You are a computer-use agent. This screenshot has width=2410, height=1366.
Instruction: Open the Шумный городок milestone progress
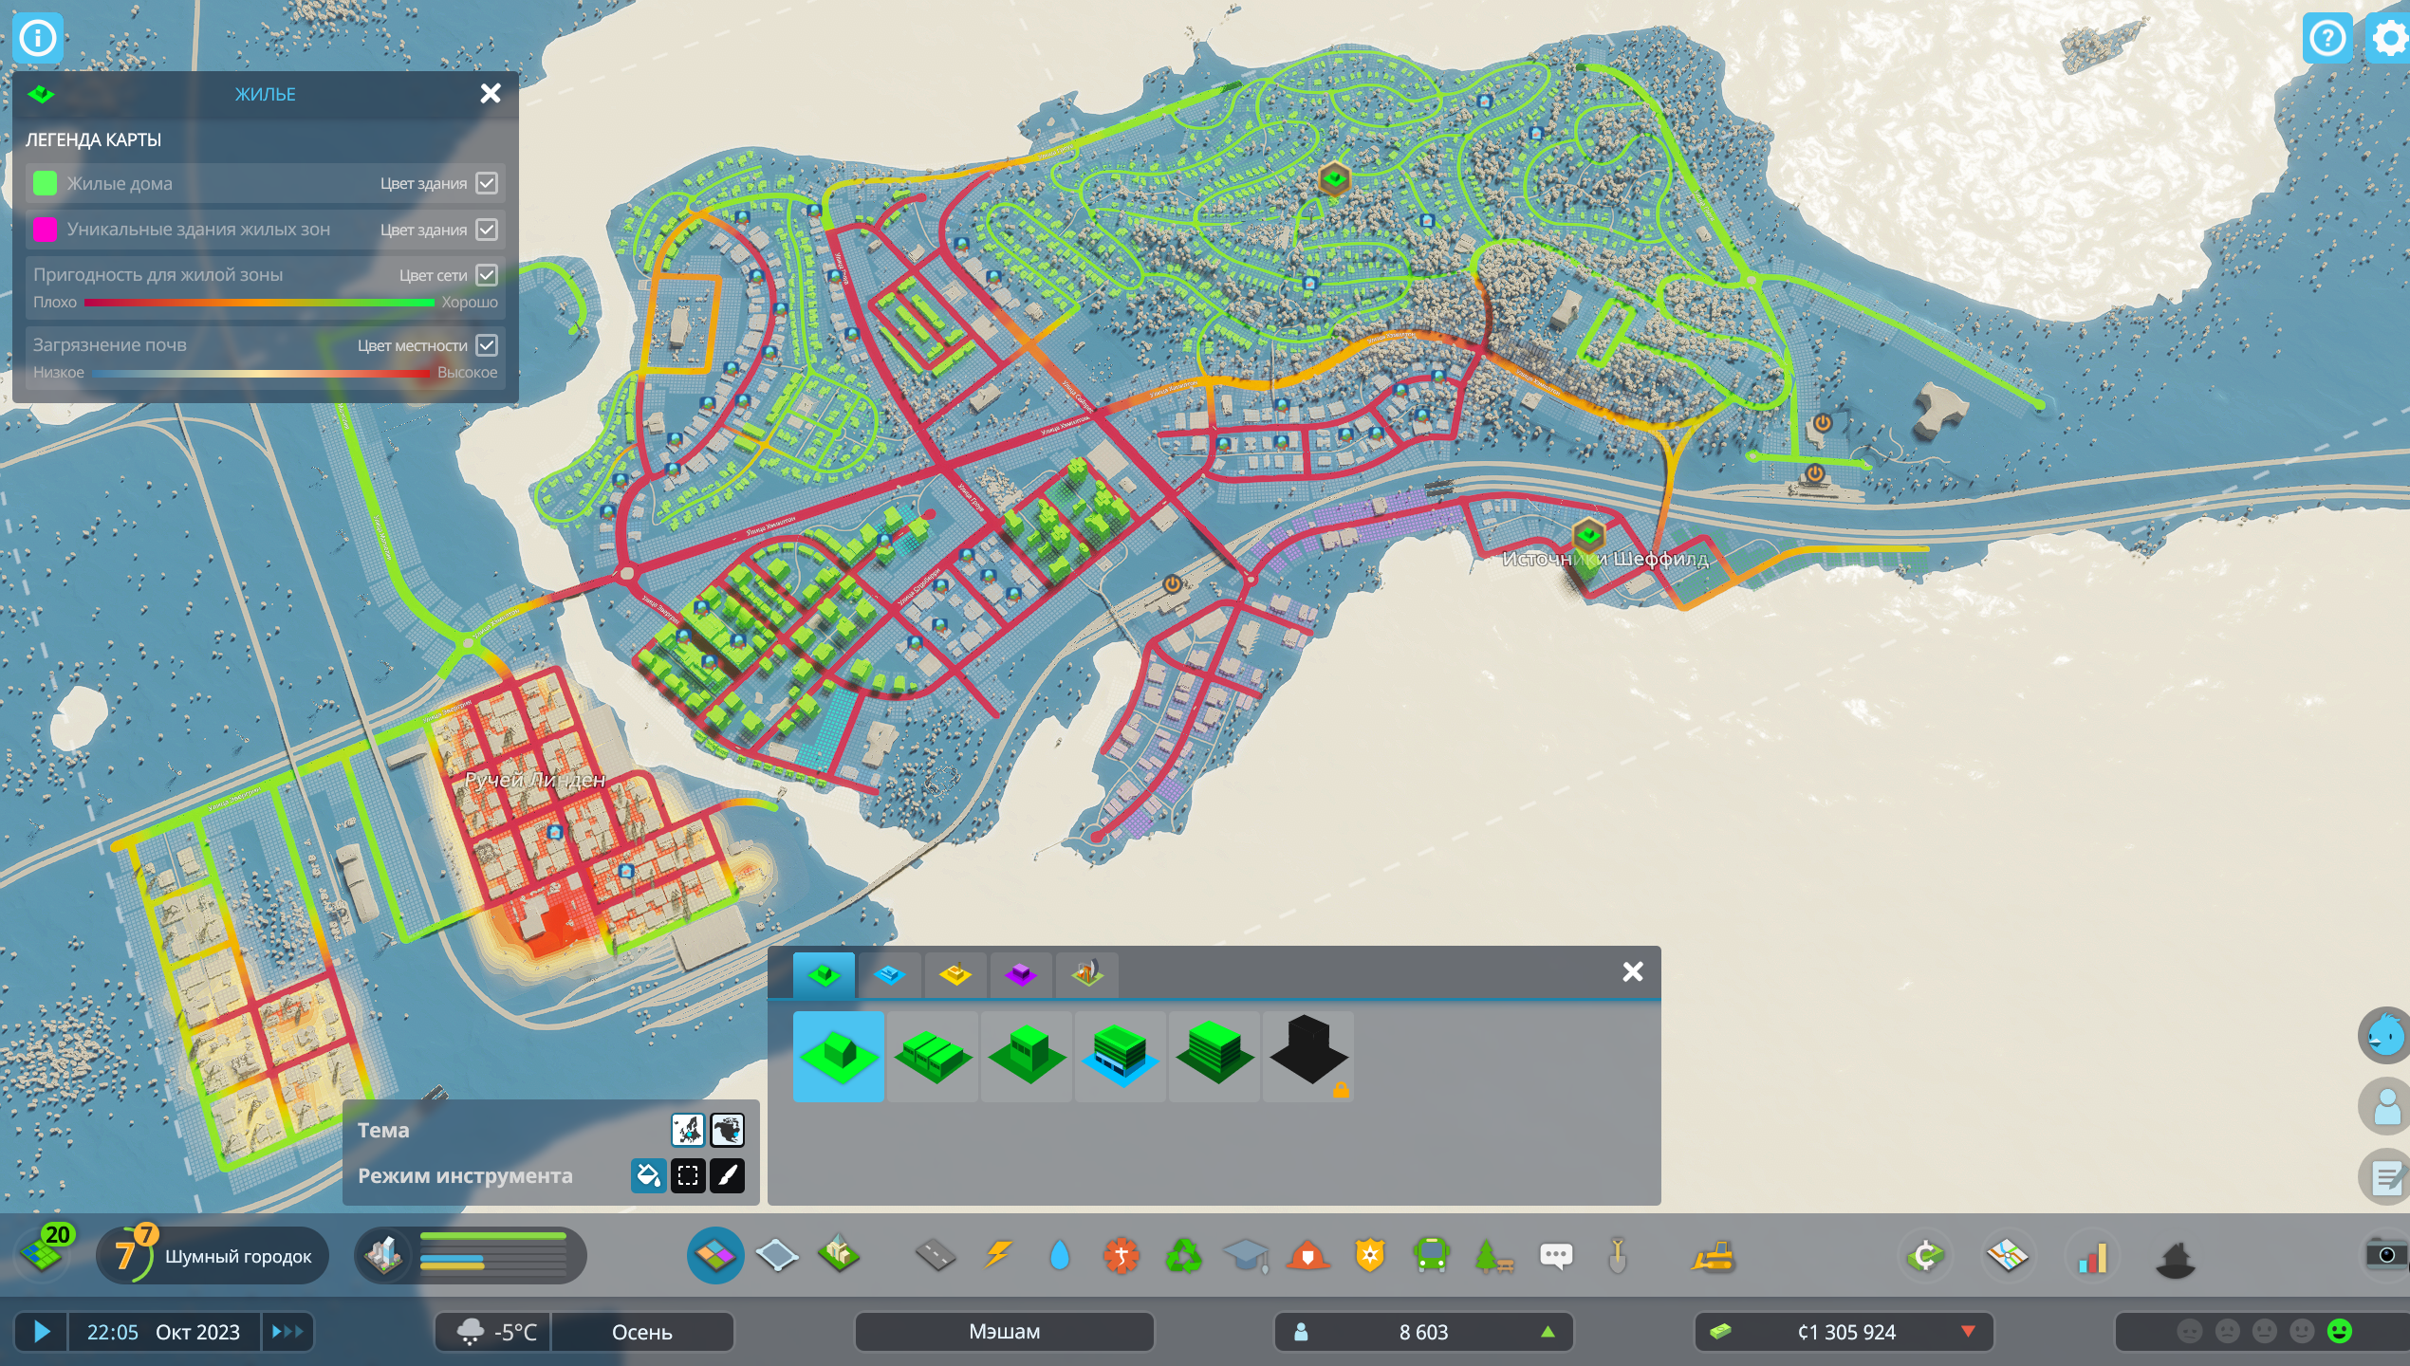click(x=213, y=1256)
